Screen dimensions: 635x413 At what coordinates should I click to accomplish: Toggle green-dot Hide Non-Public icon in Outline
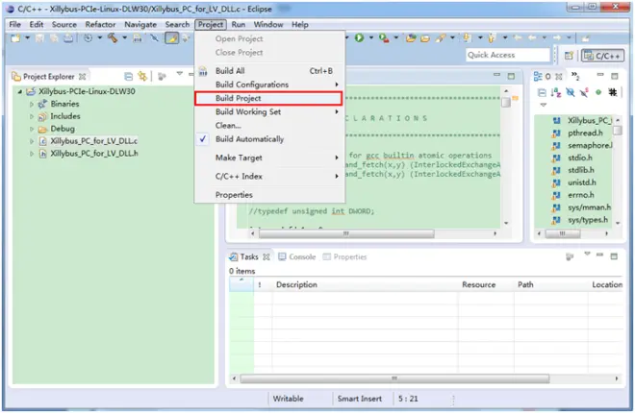tap(598, 92)
